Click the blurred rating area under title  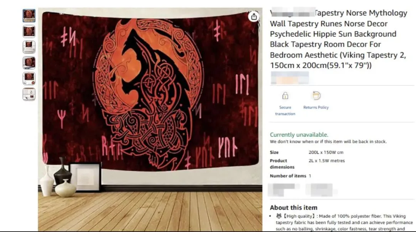(290, 78)
